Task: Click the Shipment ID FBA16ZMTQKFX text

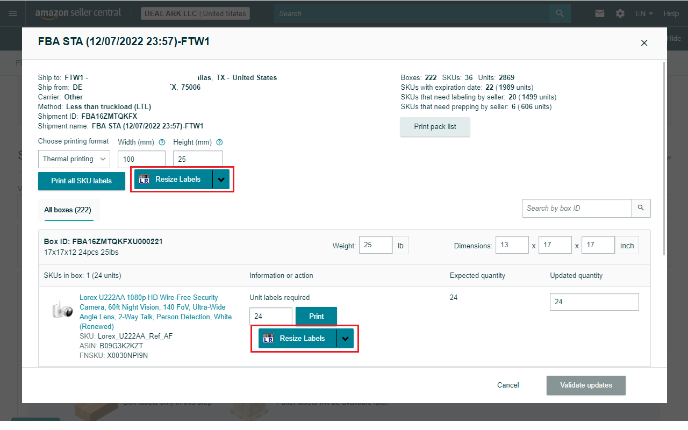Action: [88, 117]
